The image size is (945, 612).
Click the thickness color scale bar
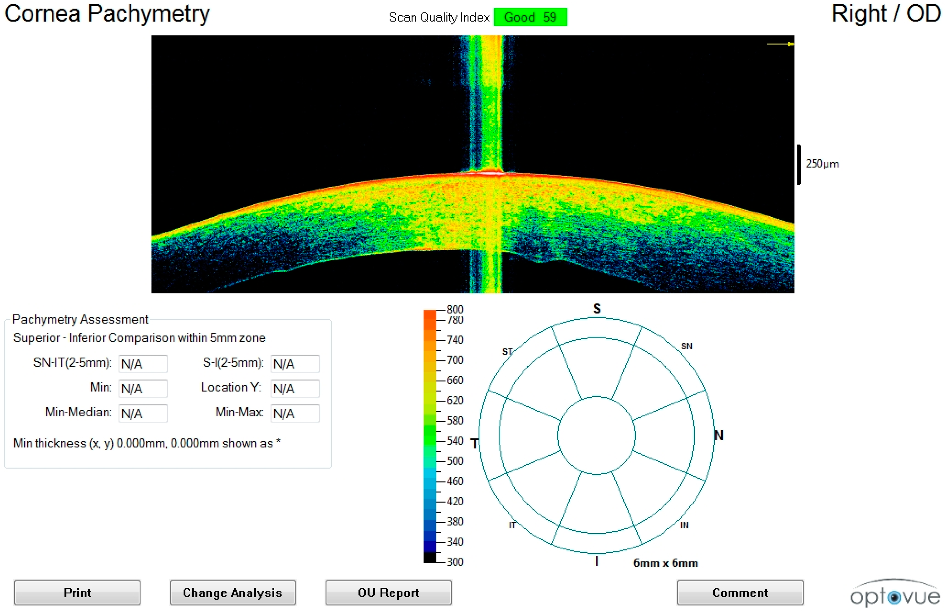431,437
